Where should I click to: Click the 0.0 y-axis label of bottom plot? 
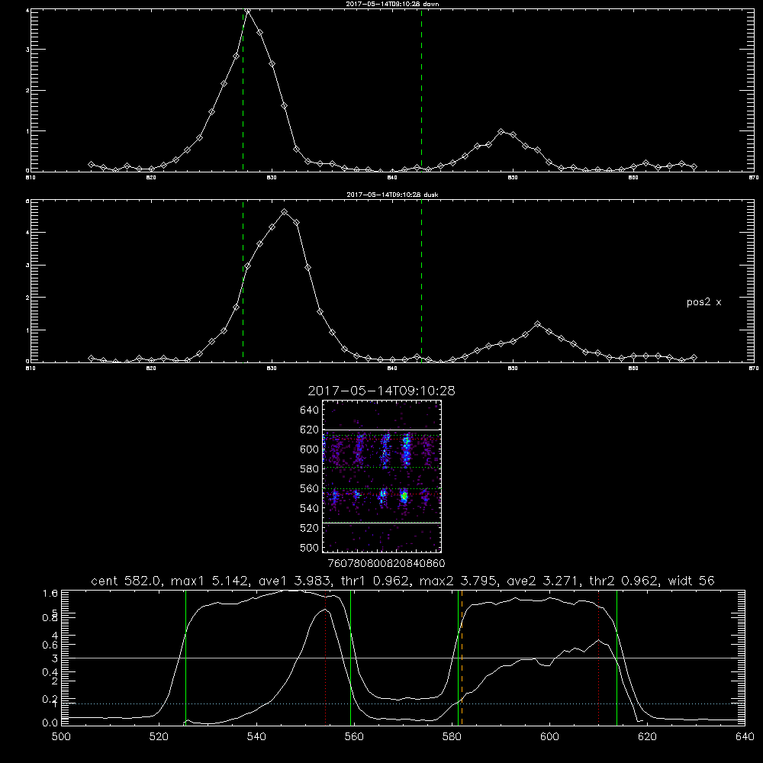click(50, 723)
